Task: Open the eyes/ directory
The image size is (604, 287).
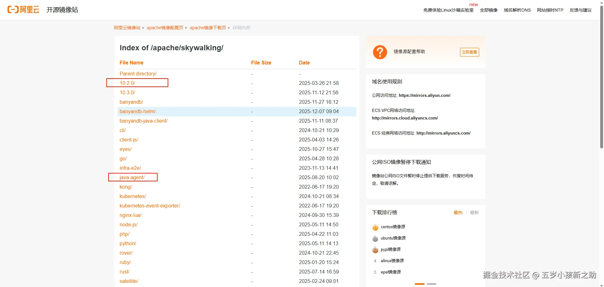Action: [x=126, y=149]
